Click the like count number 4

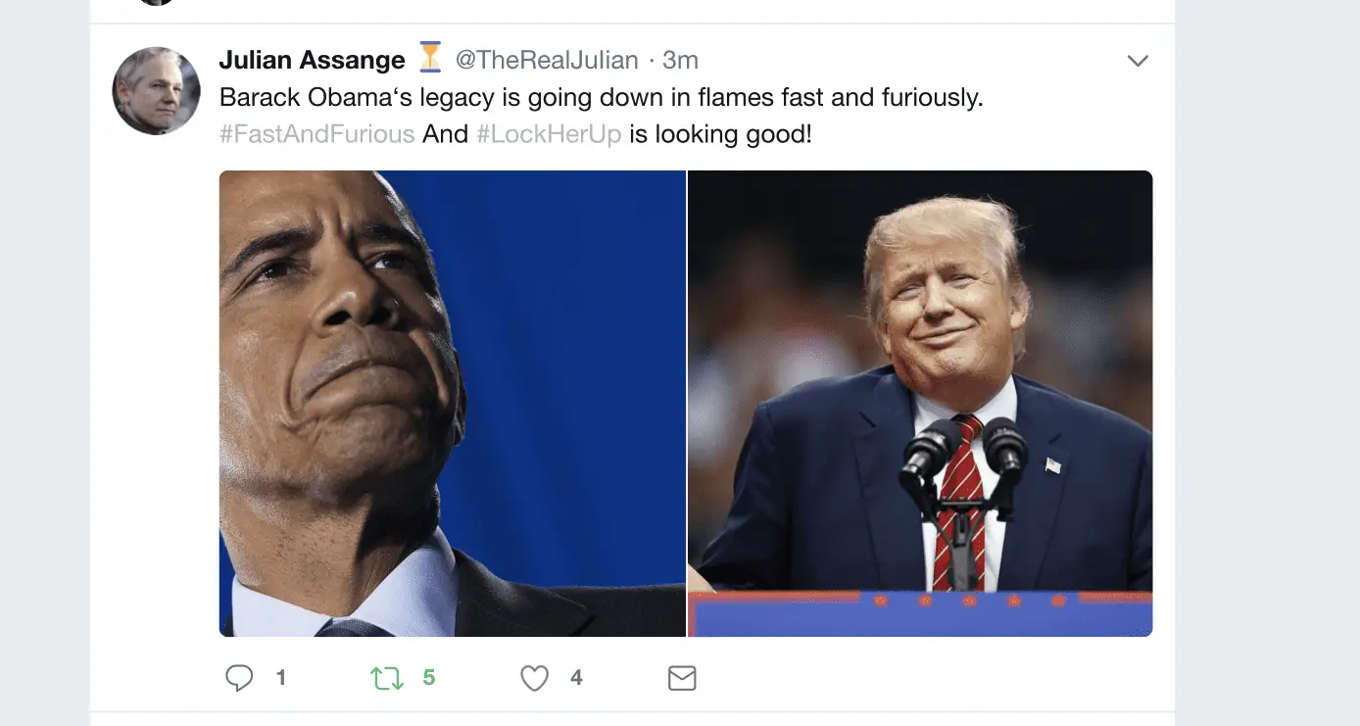click(576, 678)
